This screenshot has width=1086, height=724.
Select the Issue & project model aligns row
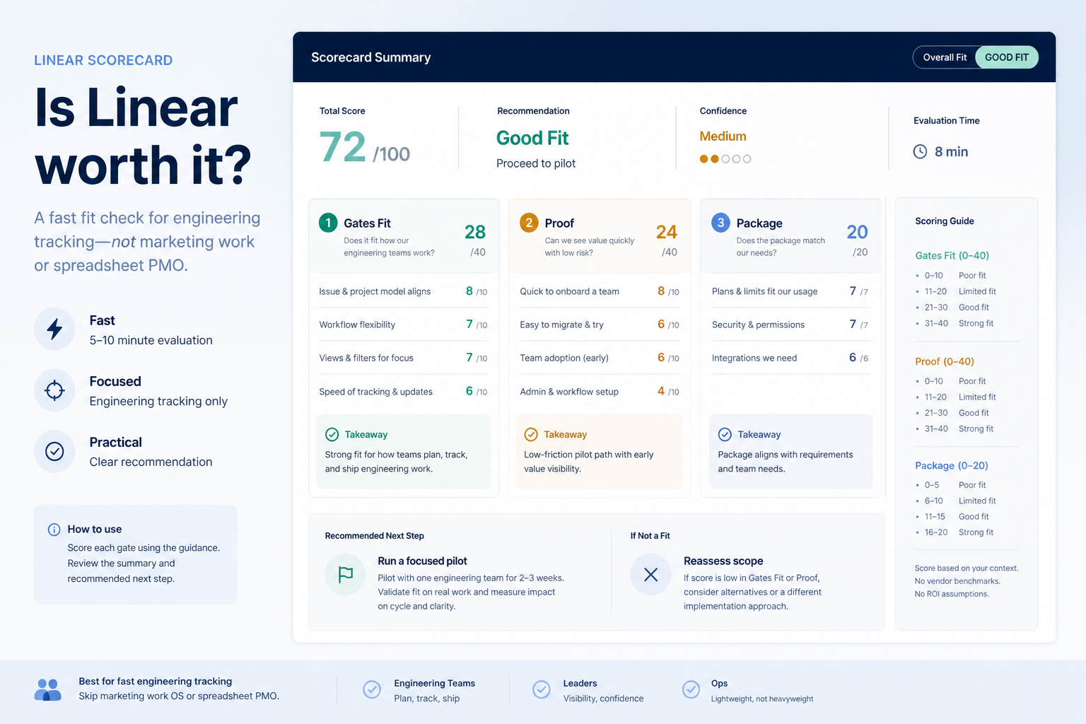tap(403, 291)
